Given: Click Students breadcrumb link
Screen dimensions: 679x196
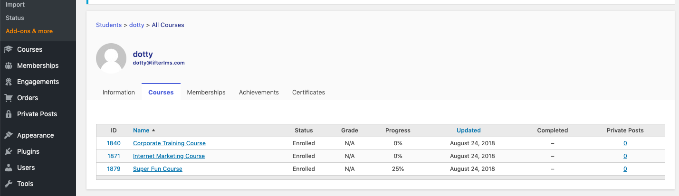Looking at the screenshot, I should click(109, 25).
